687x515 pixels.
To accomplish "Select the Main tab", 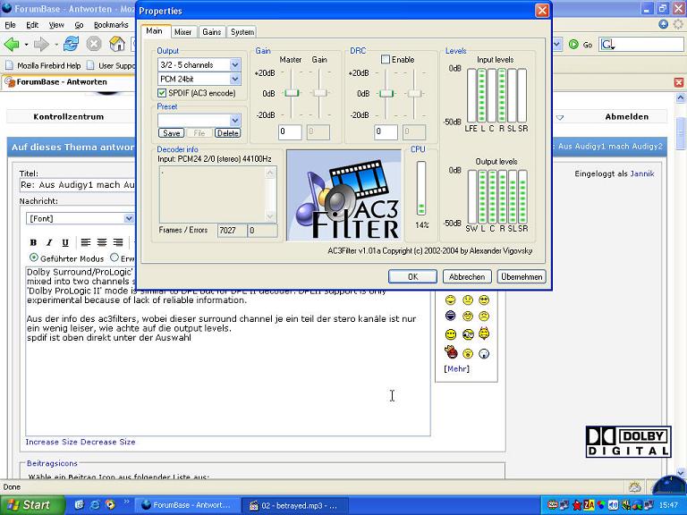I will pos(154,31).
